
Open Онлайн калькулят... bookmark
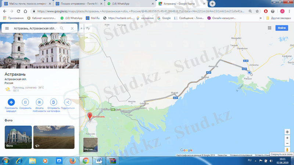point(222,18)
